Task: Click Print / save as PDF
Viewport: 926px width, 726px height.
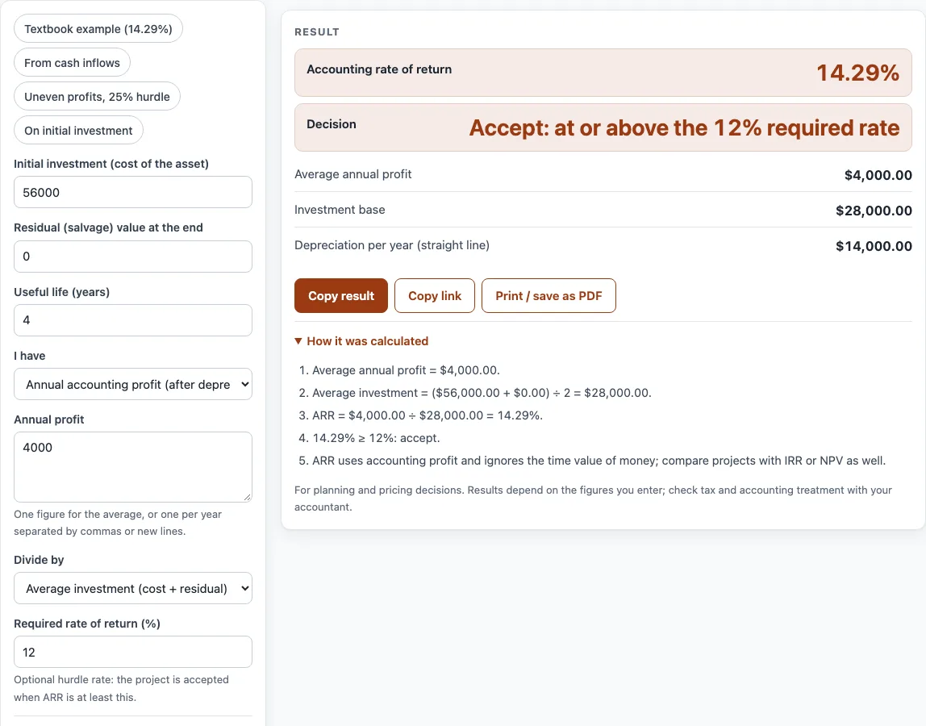Action: (549, 295)
